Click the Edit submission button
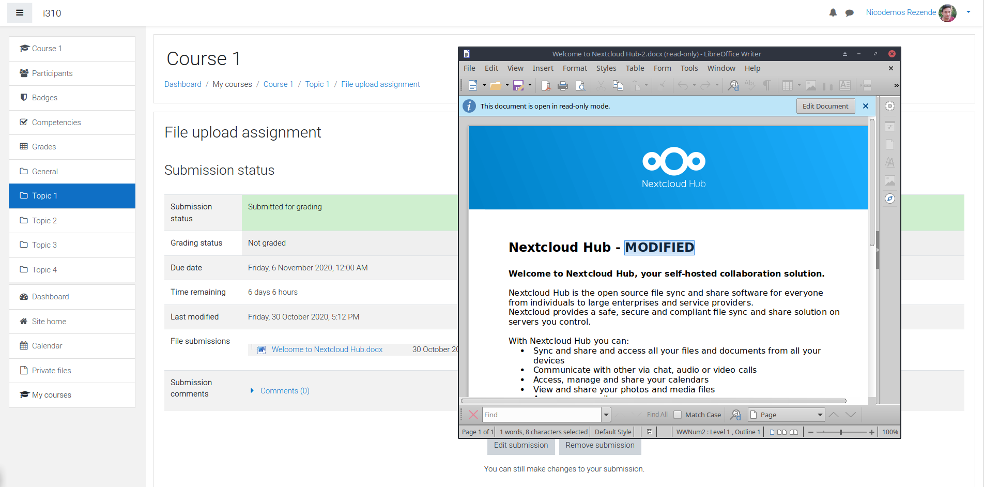The image size is (984, 487). 521,446
